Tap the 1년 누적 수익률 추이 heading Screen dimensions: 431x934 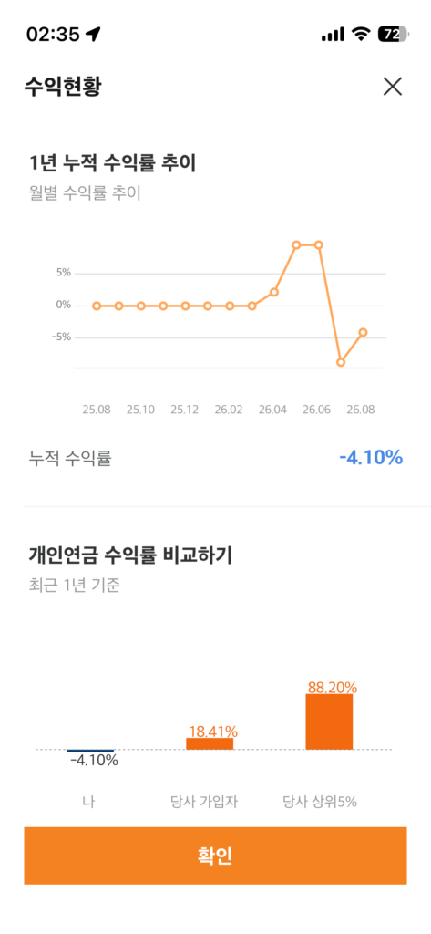pos(112,162)
